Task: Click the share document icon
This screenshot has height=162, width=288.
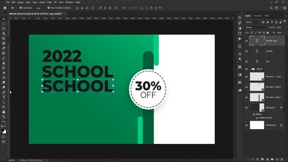Action: click(x=284, y=8)
